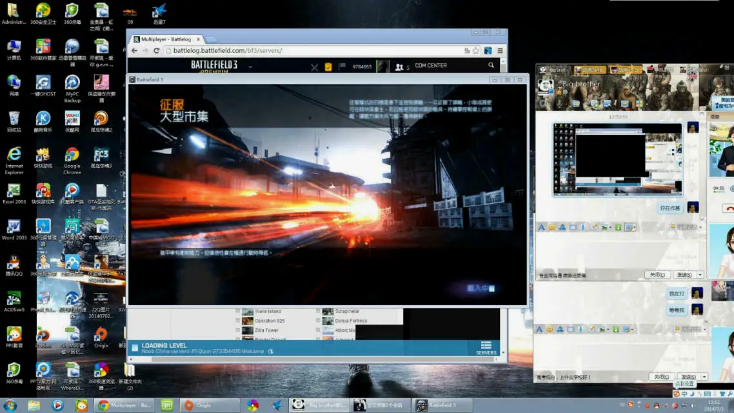The width and height of the screenshot is (734, 413).
Task: Reload the Battlelog page in Chrome
Action: (x=156, y=50)
